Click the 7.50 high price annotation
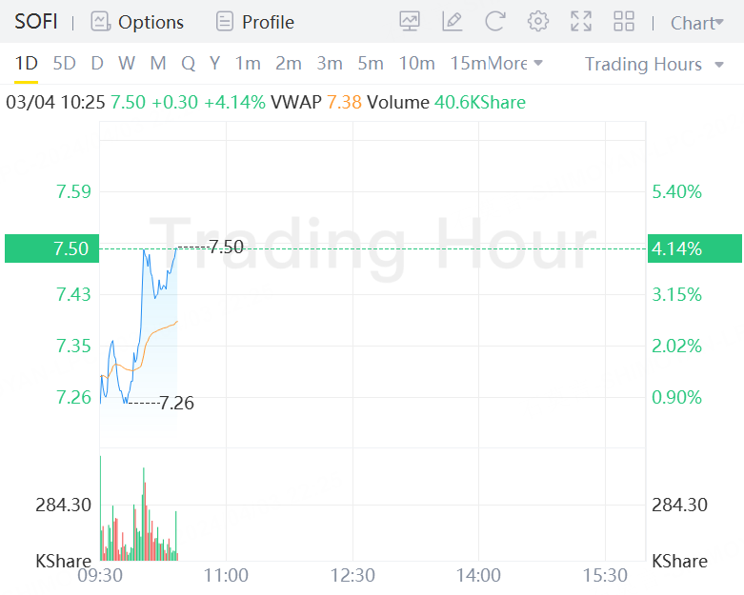Image resolution: width=744 pixels, height=595 pixels. tap(227, 247)
